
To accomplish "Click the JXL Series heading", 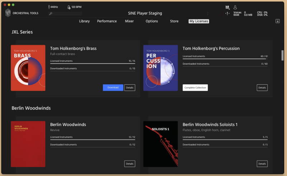I will click(22, 32).
